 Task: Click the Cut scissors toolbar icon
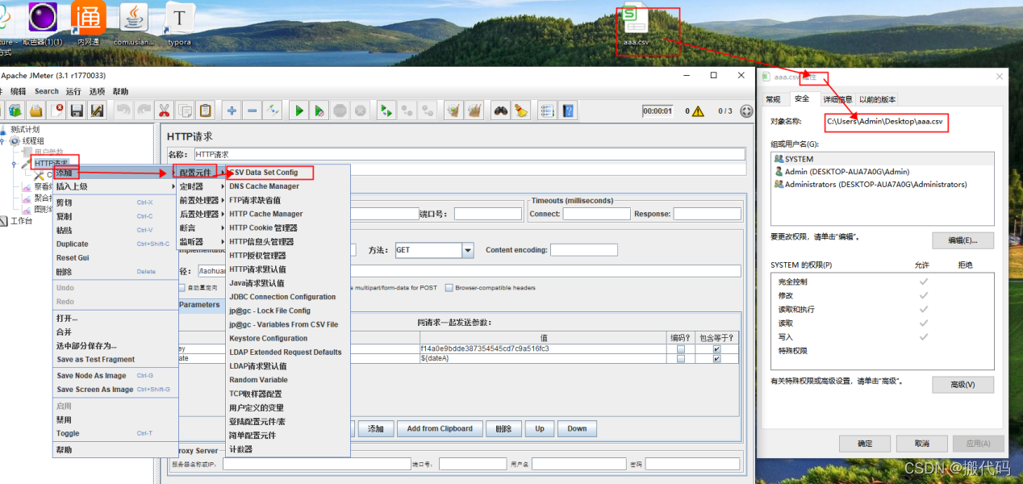pos(165,111)
